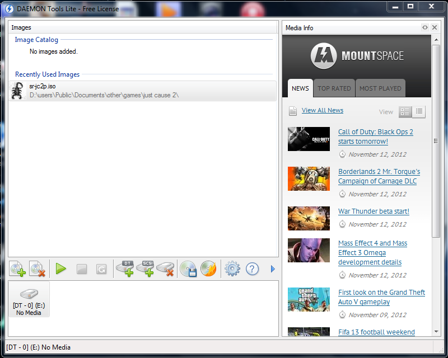Screen dimensions: 448x358
Task: Click the GTA V date November 09, 2012
Action: pyautogui.click(x=377, y=315)
